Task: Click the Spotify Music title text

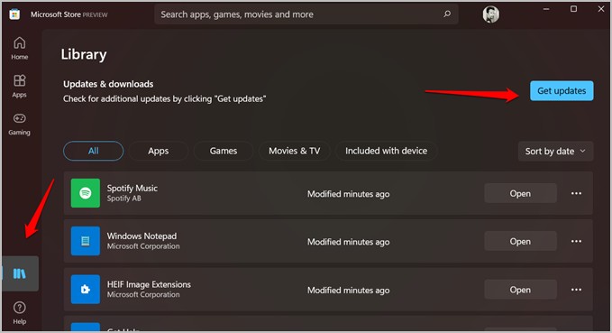Action: (x=132, y=188)
